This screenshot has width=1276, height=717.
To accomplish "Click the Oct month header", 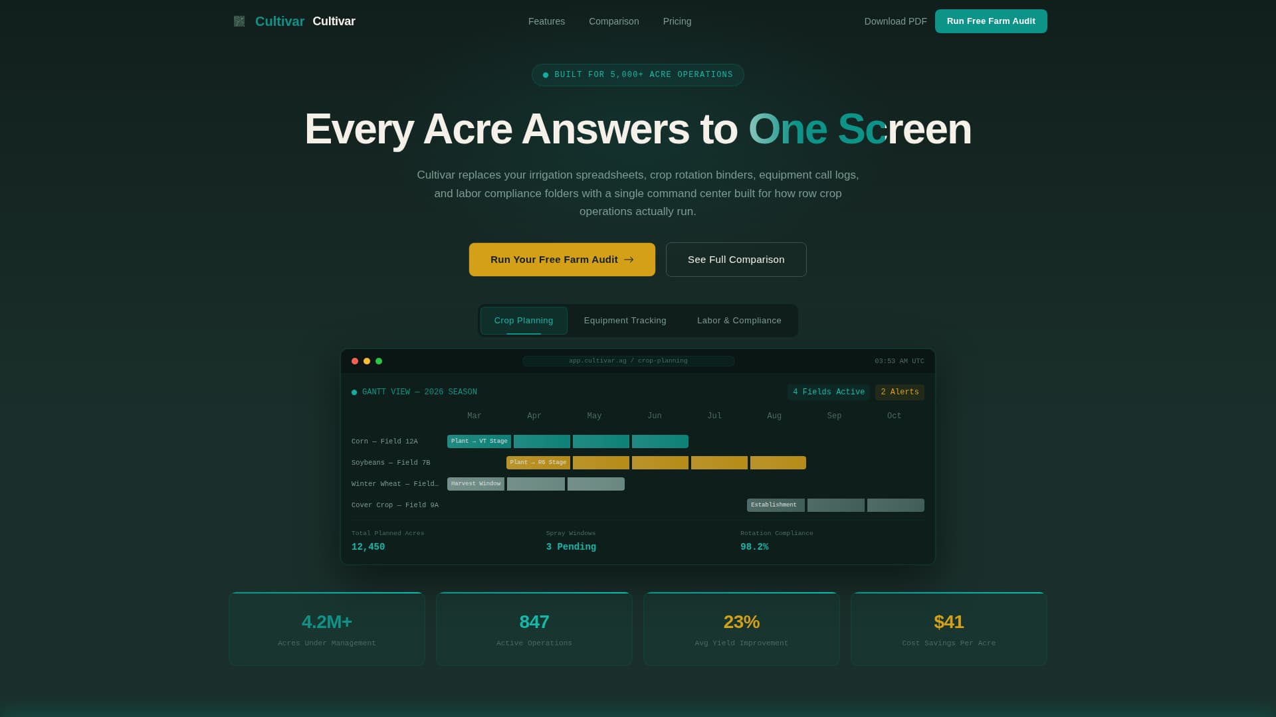I will [x=895, y=416].
